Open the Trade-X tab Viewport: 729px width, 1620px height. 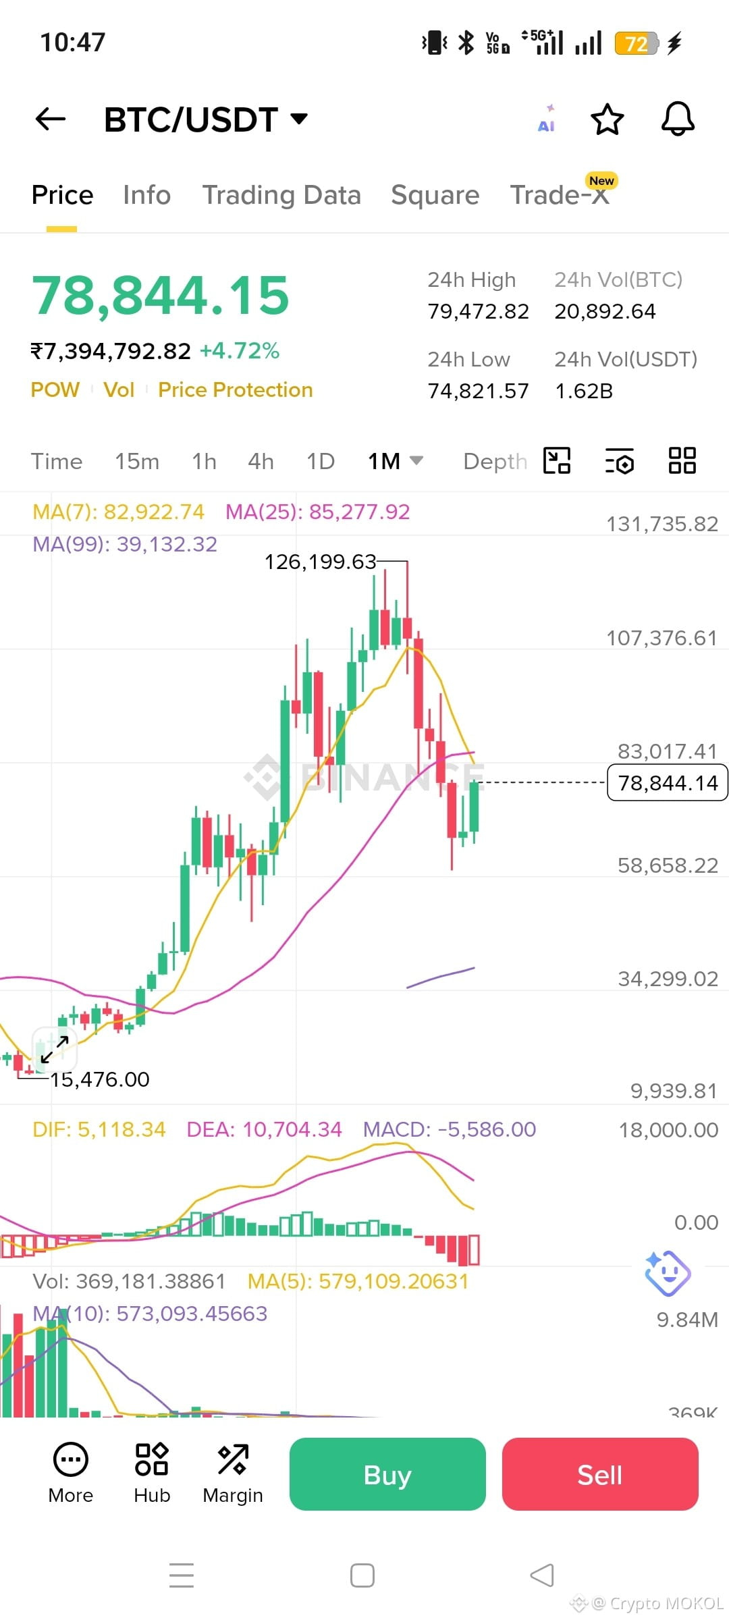[560, 195]
